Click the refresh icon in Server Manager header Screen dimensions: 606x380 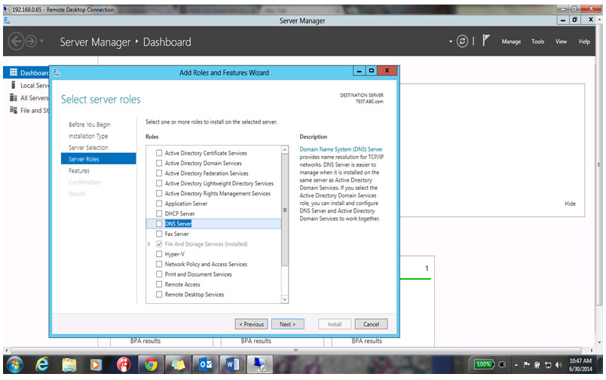[462, 41]
